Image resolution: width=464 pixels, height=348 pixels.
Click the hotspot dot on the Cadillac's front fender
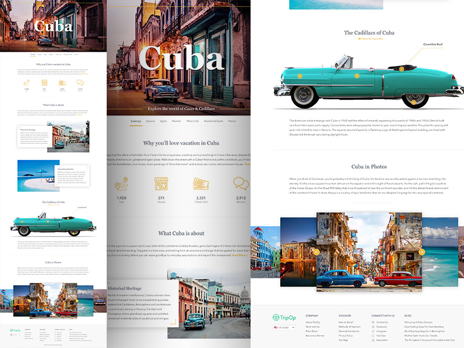click(x=300, y=77)
